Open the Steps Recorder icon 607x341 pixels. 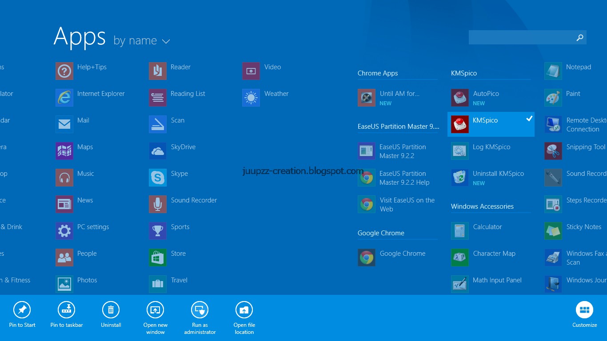[x=553, y=204]
